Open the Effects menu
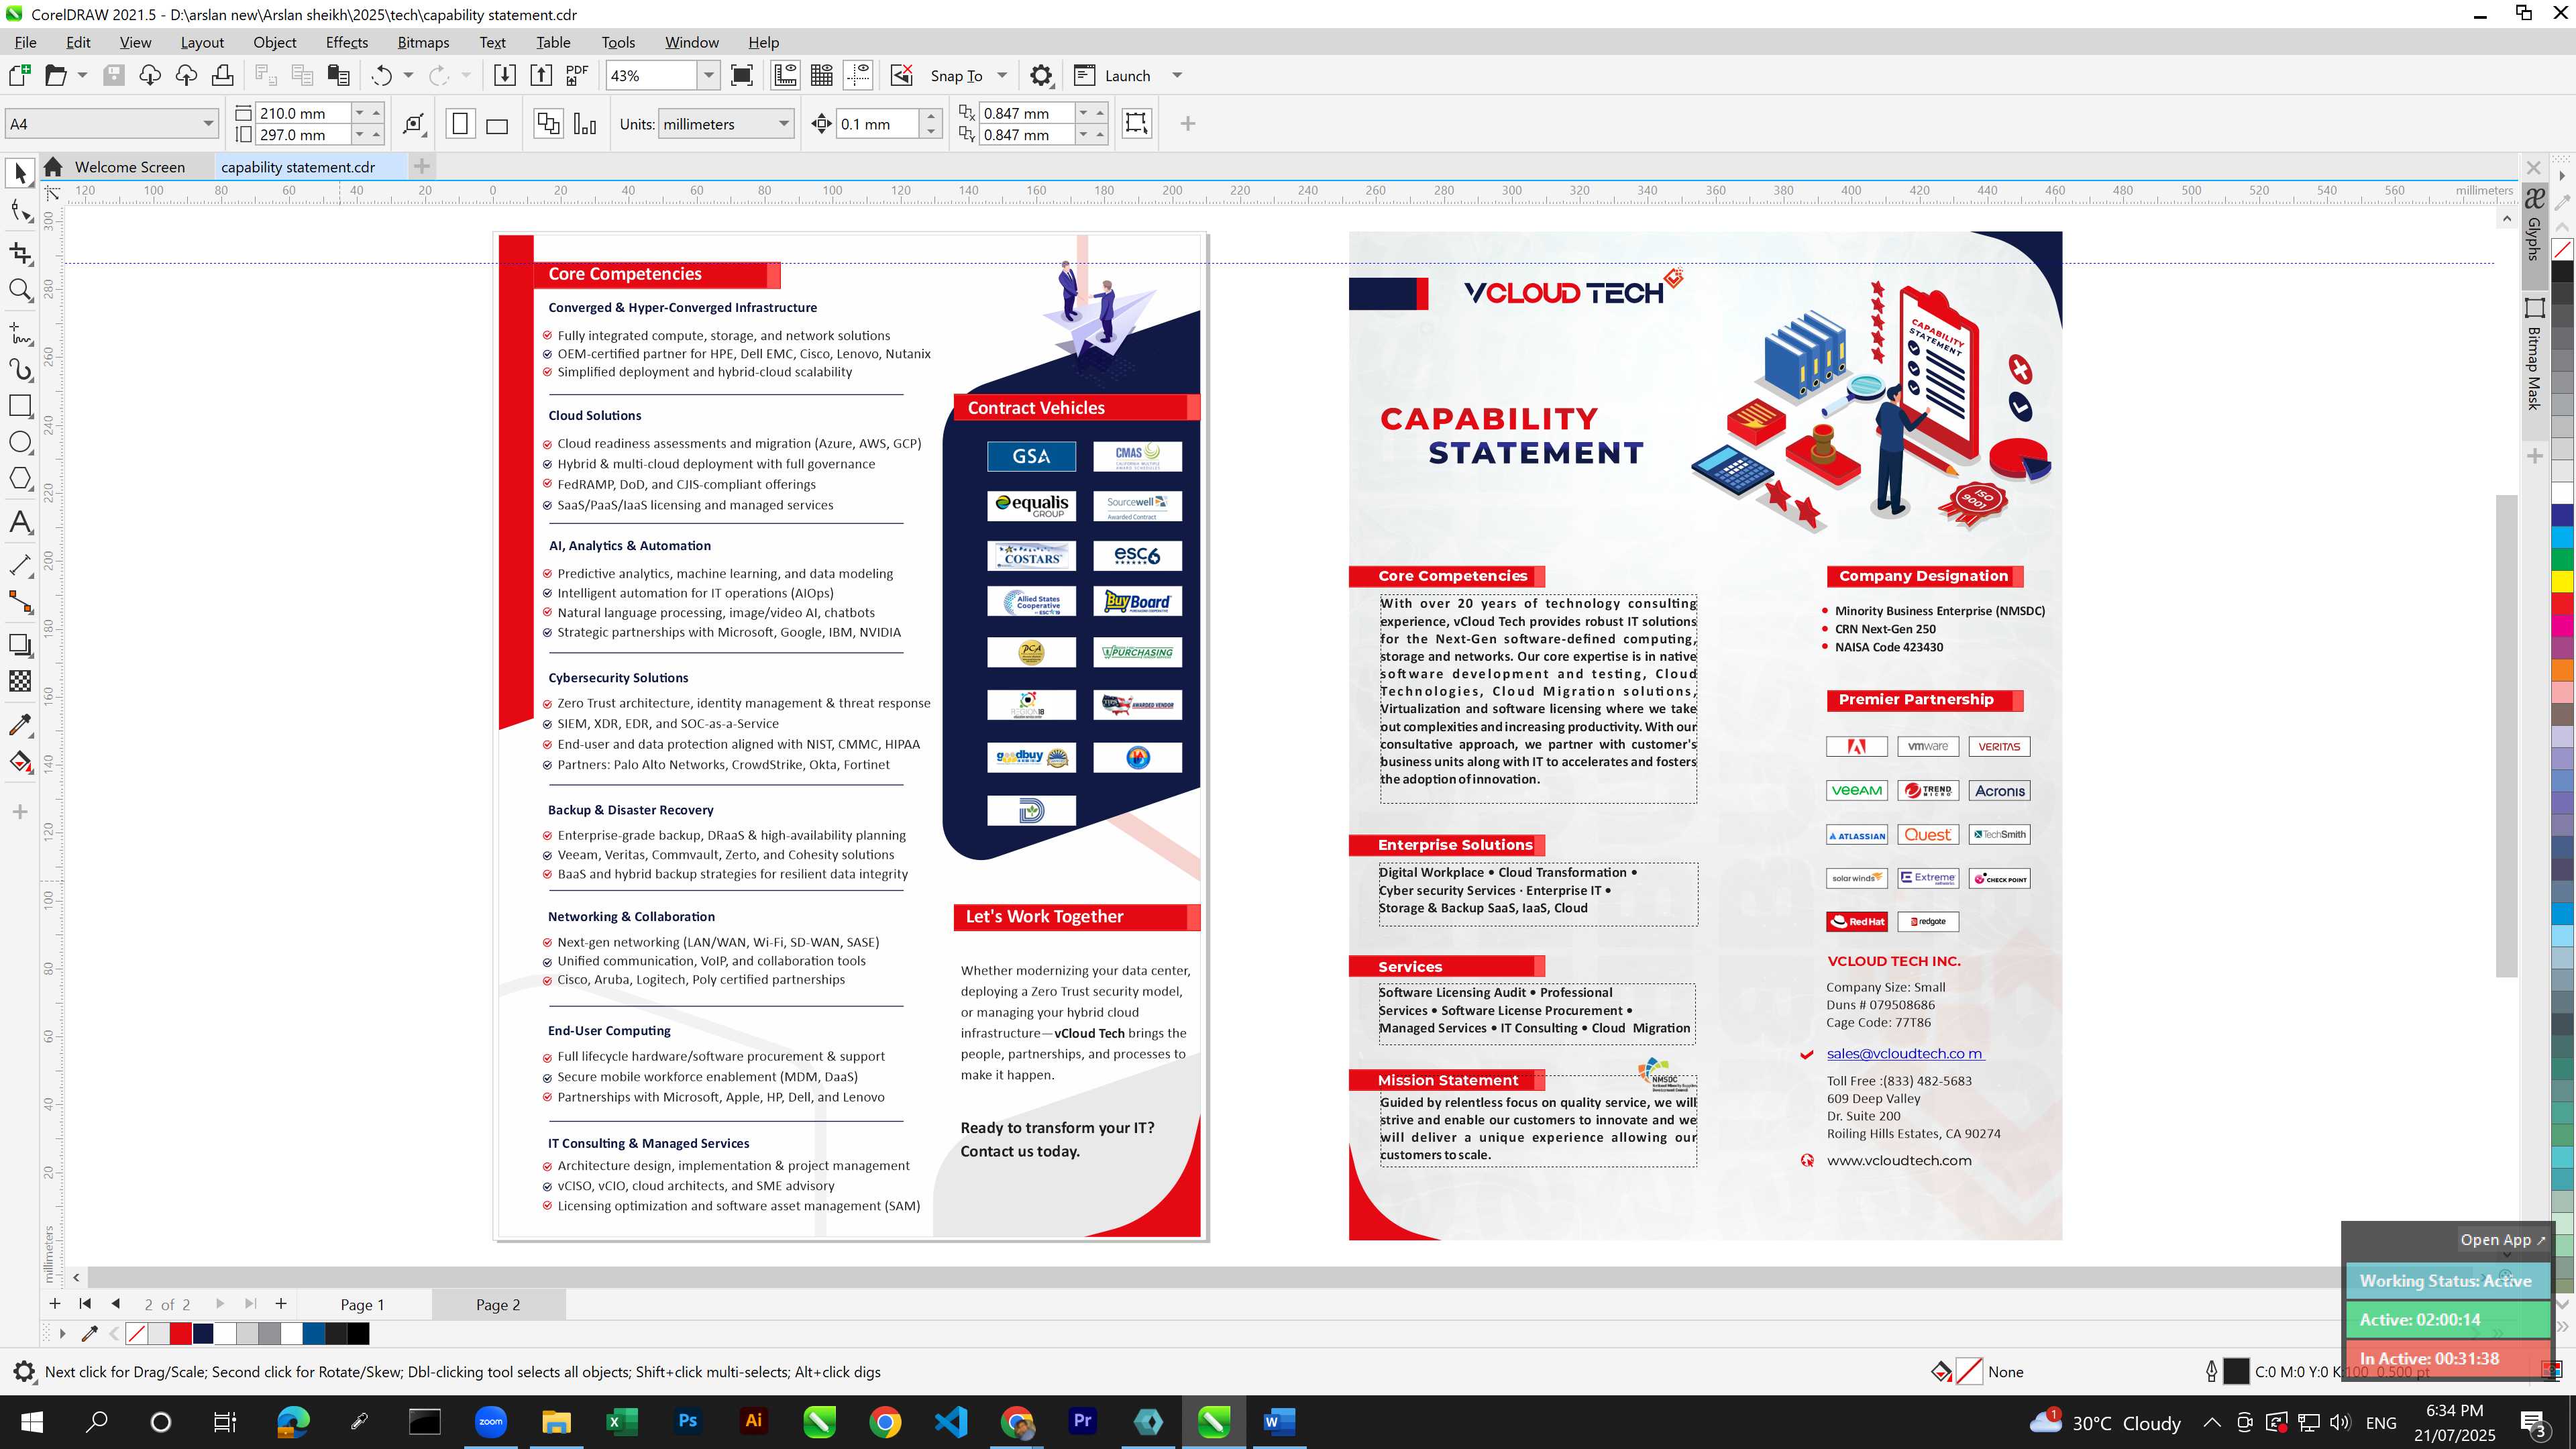 click(x=346, y=42)
